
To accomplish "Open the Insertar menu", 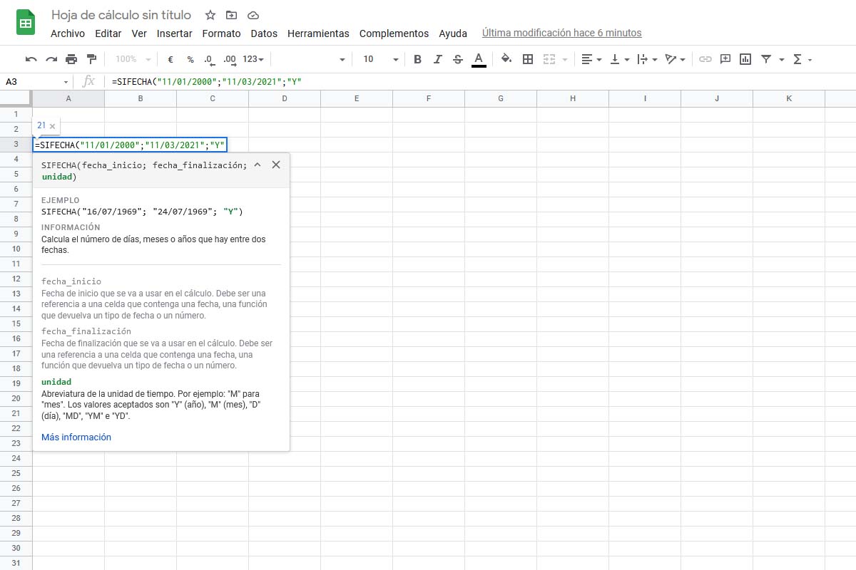I will (175, 33).
